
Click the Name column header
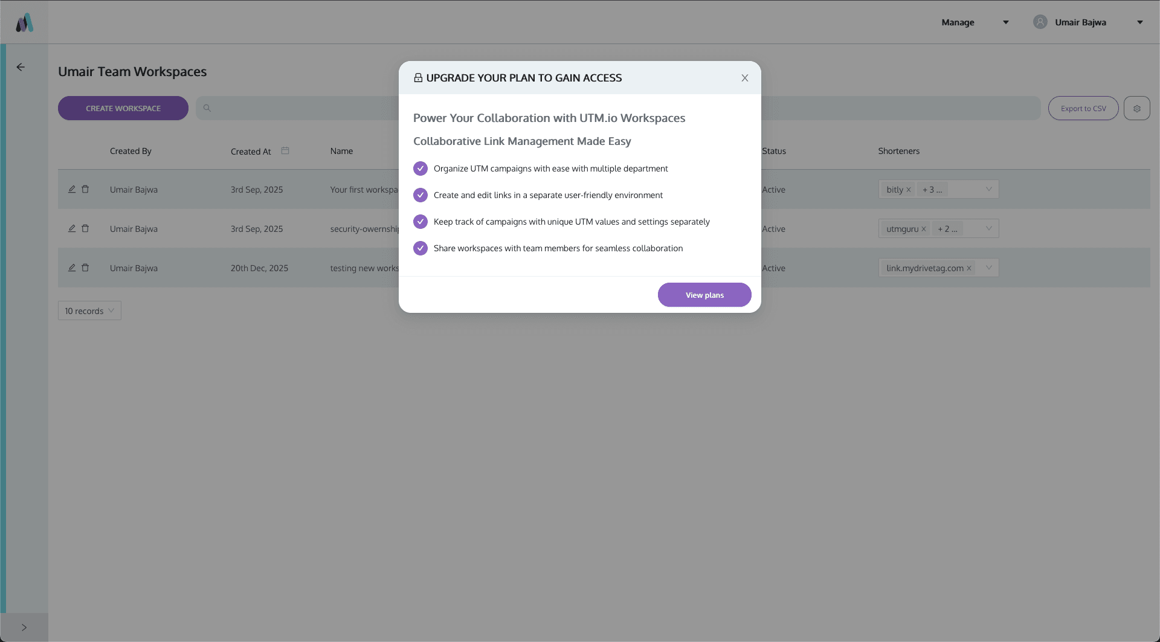[x=341, y=151]
